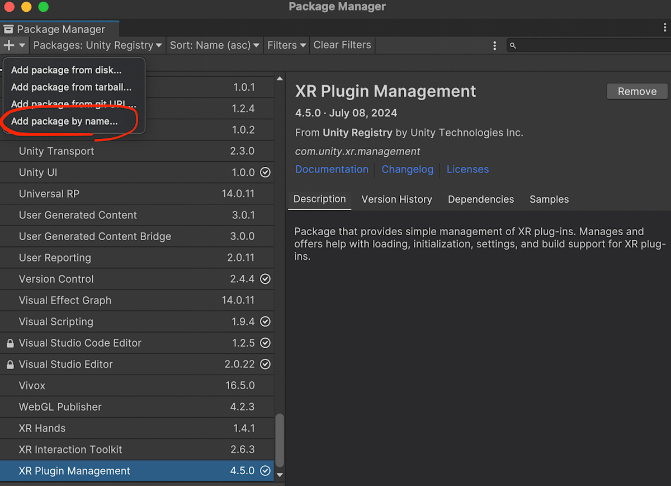Click the Package Manager tab archive icon

point(8,29)
